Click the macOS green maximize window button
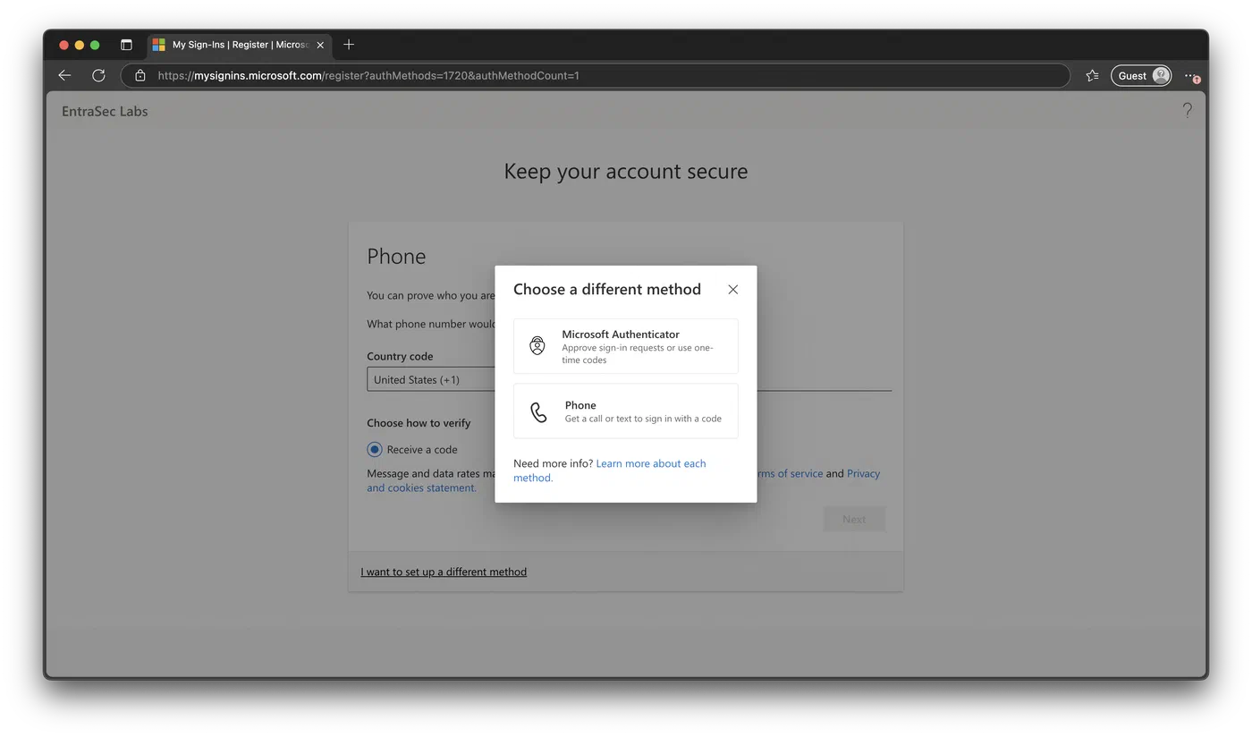This screenshot has height=737, width=1252. pyautogui.click(x=95, y=45)
